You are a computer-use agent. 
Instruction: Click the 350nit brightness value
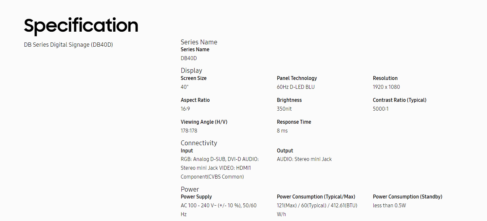pyautogui.click(x=284, y=109)
